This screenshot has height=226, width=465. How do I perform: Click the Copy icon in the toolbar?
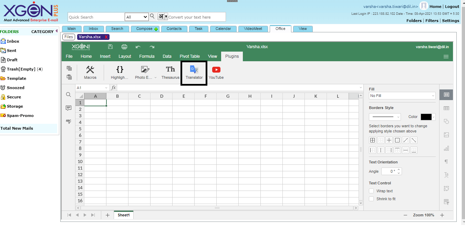(69, 68)
